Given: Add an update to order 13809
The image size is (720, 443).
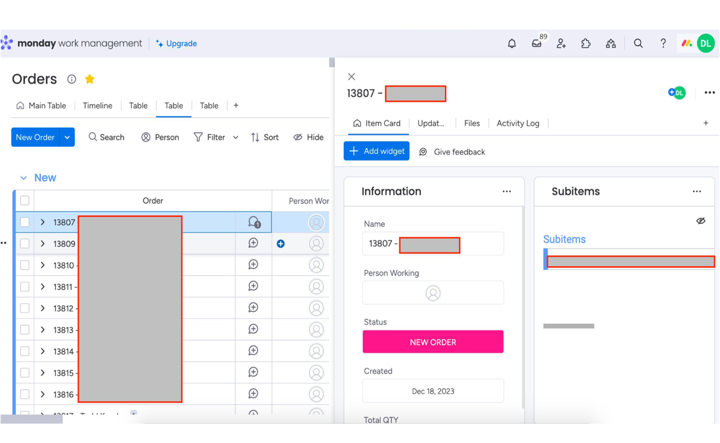Looking at the screenshot, I should click(253, 243).
